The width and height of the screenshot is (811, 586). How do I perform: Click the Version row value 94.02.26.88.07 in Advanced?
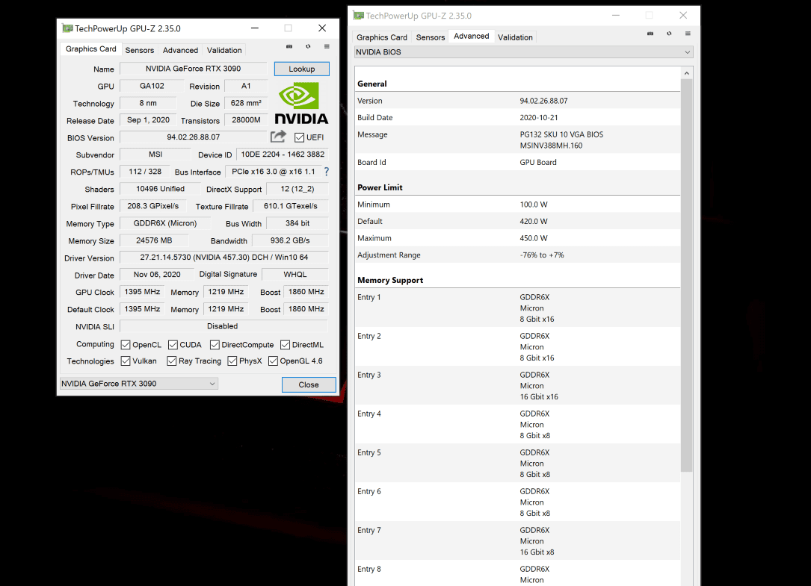(x=543, y=101)
